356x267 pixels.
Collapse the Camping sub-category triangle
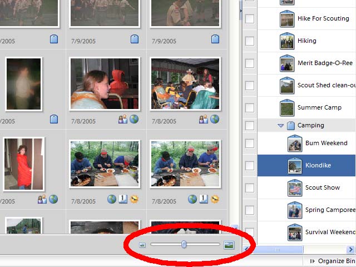coord(281,126)
